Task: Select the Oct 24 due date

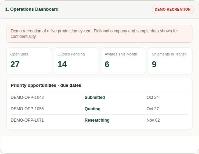Action: click(x=152, y=97)
